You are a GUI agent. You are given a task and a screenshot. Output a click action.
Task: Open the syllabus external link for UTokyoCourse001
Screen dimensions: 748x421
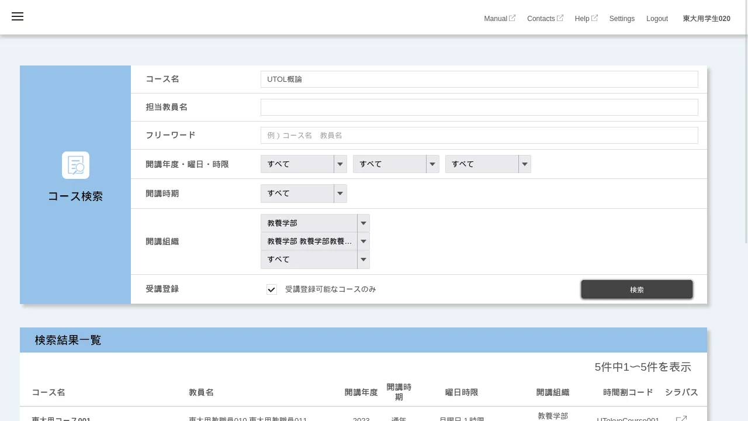[x=681, y=417]
